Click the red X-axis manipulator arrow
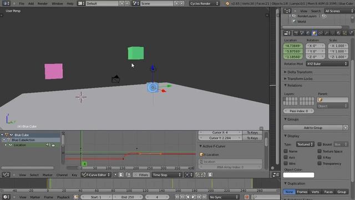The image size is (355, 200). tap(164, 91)
